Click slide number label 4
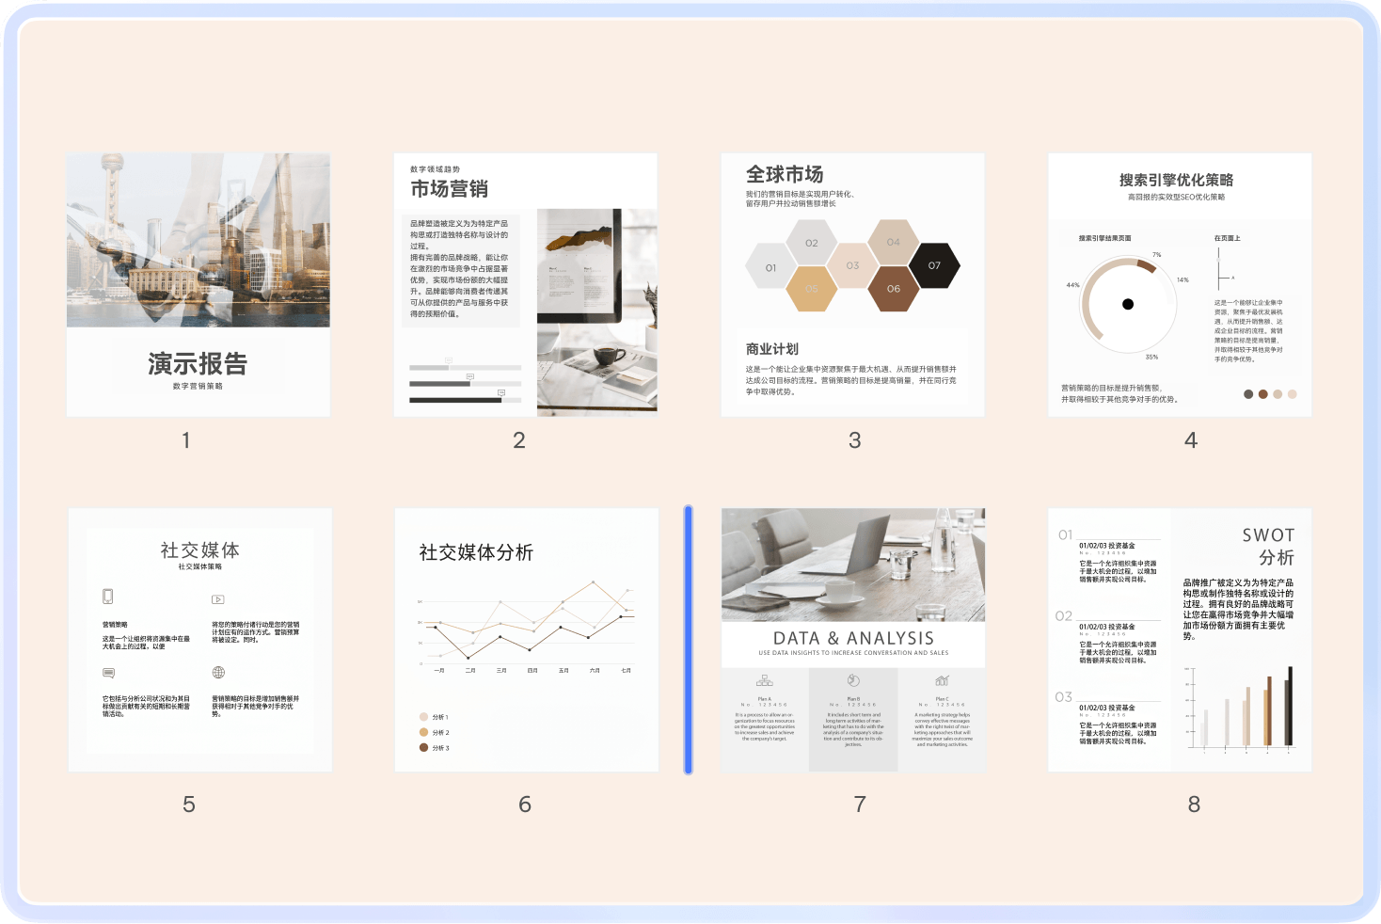The height and width of the screenshot is (924, 1381). (x=1191, y=440)
